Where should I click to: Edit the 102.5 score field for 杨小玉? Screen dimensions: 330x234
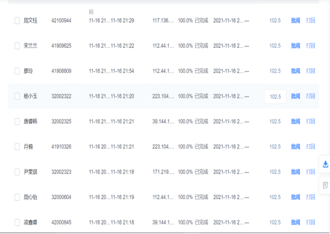pyautogui.click(x=275, y=96)
